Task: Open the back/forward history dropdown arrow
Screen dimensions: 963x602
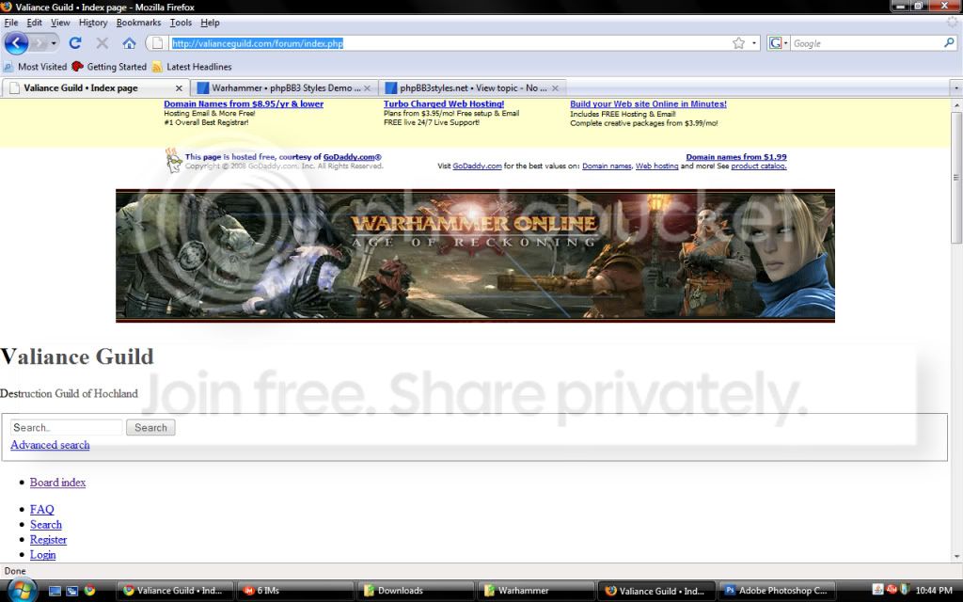Action: pyautogui.click(x=54, y=43)
